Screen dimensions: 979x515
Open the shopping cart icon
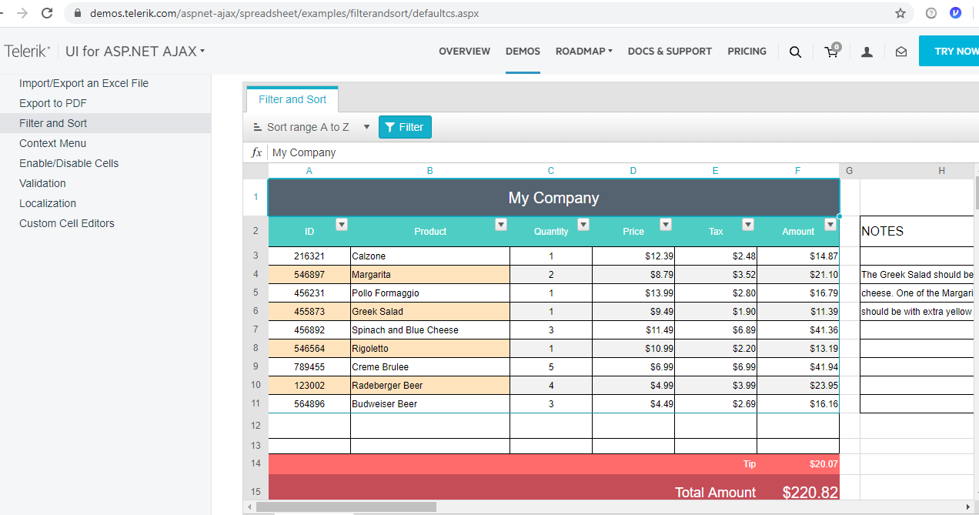(x=833, y=51)
